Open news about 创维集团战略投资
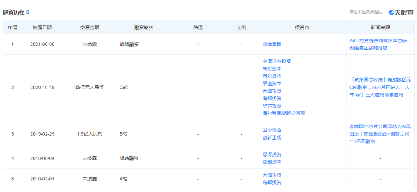Screen dimensions: 417x192 click(x=378, y=44)
